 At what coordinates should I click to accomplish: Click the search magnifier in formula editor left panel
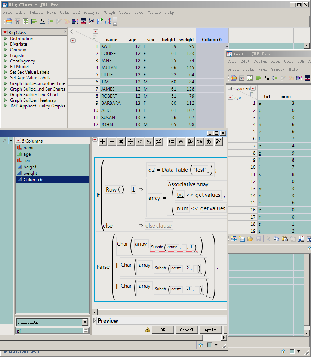tap(4, 141)
